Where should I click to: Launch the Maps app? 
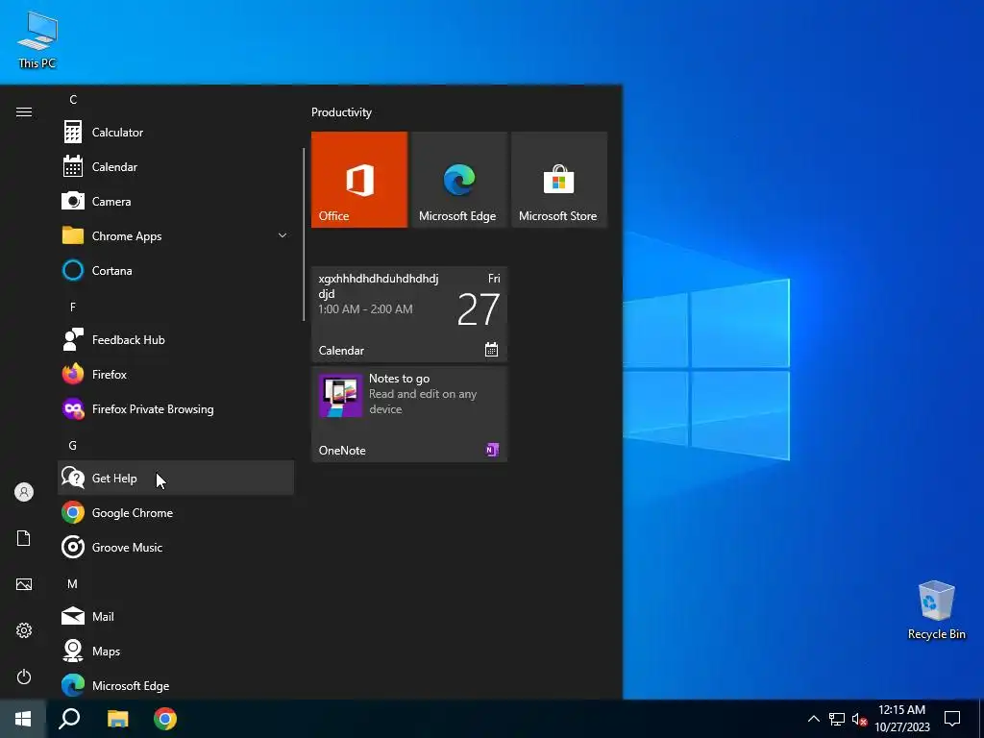pos(176,652)
